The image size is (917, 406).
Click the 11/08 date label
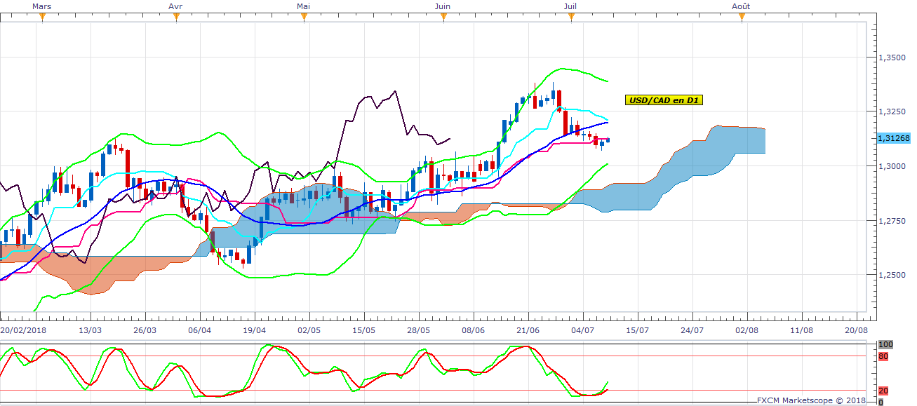point(801,330)
